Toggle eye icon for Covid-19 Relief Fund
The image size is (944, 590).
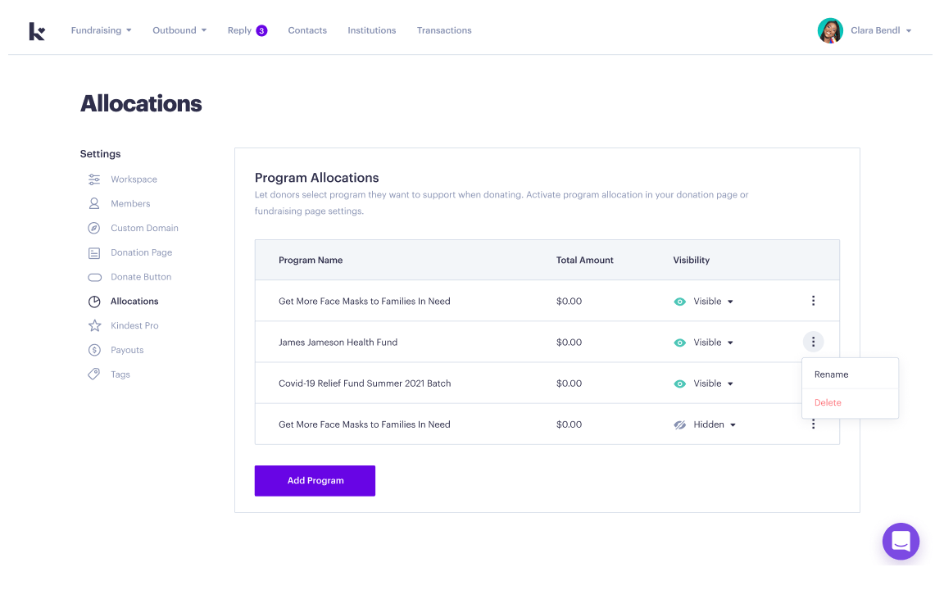[679, 383]
